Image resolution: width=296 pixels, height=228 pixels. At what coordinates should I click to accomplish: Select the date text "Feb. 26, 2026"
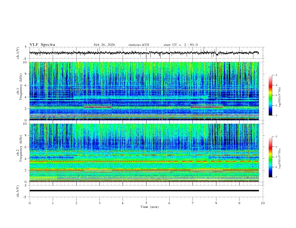[x=104, y=45]
